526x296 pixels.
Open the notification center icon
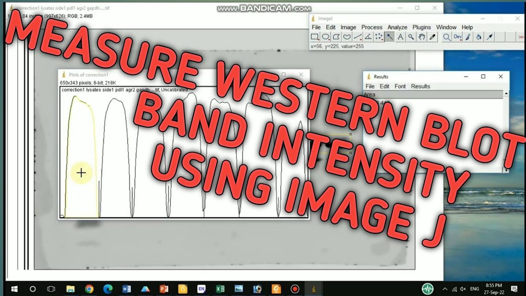click(x=514, y=289)
